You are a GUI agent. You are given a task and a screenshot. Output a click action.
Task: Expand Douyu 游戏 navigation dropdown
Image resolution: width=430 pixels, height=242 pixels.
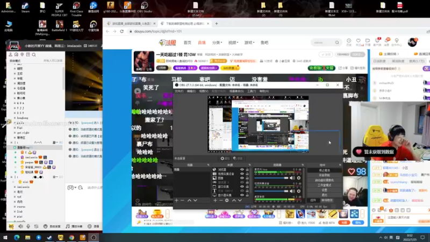click(249, 42)
